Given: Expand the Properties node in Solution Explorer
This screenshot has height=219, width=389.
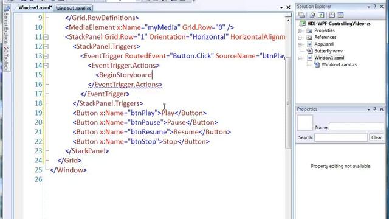Looking at the screenshot, I should [x=300, y=31].
